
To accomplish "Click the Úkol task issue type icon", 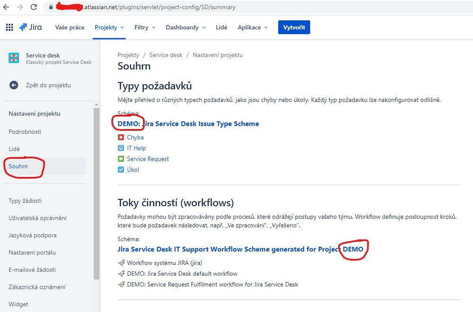I will (122, 169).
